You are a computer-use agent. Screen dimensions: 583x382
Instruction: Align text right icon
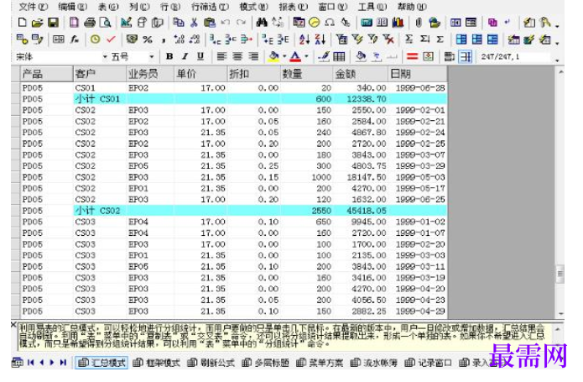click(x=253, y=56)
